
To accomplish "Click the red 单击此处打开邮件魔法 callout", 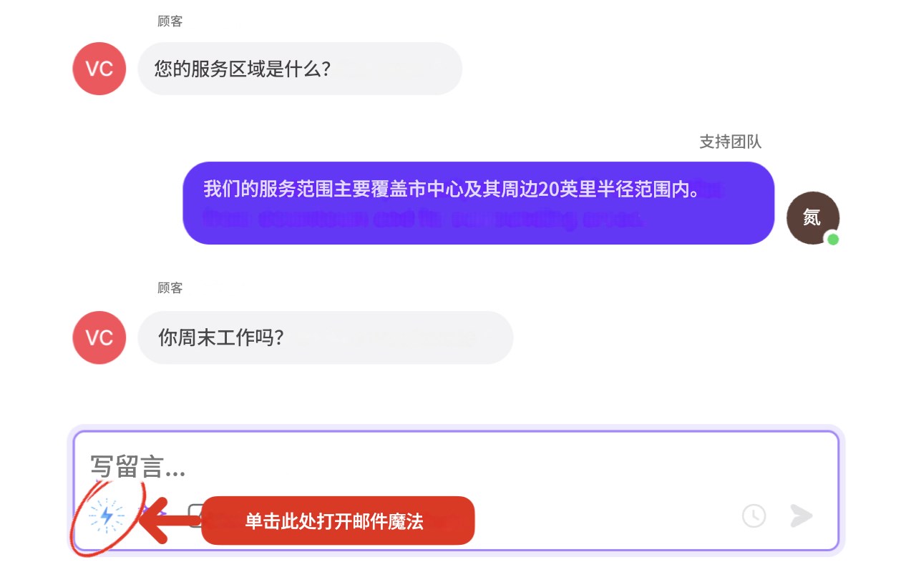I will (x=338, y=521).
